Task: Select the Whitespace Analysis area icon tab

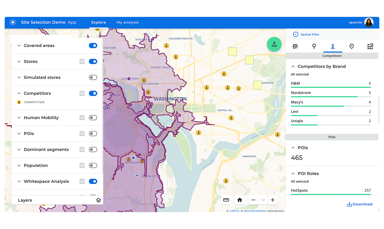Action: [370, 46]
